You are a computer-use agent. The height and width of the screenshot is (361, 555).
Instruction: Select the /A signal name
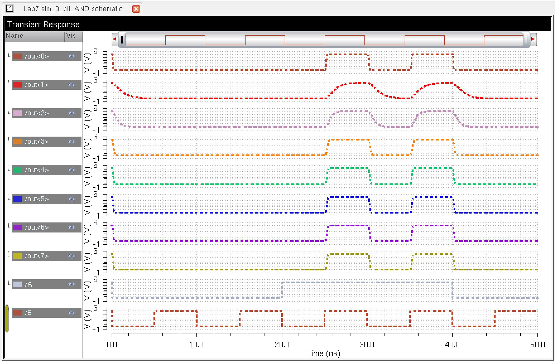coord(28,284)
